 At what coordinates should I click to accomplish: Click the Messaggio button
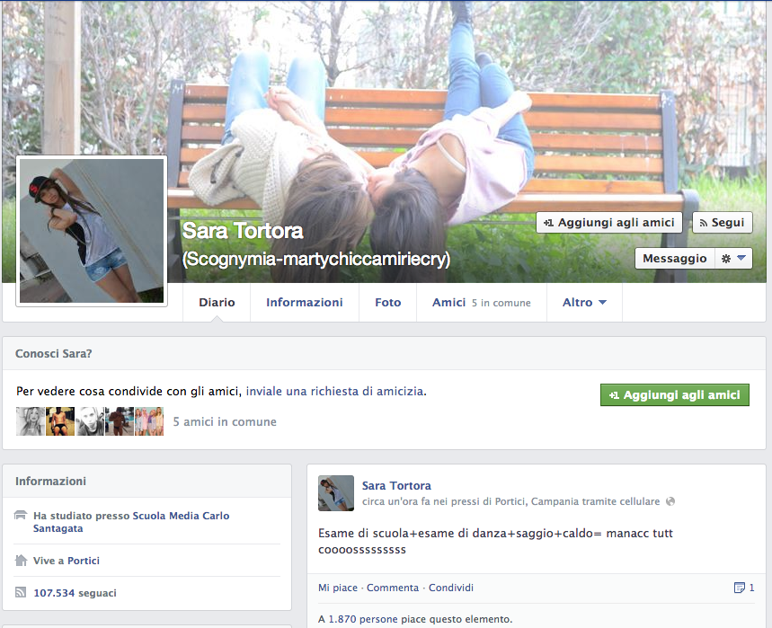tap(674, 258)
